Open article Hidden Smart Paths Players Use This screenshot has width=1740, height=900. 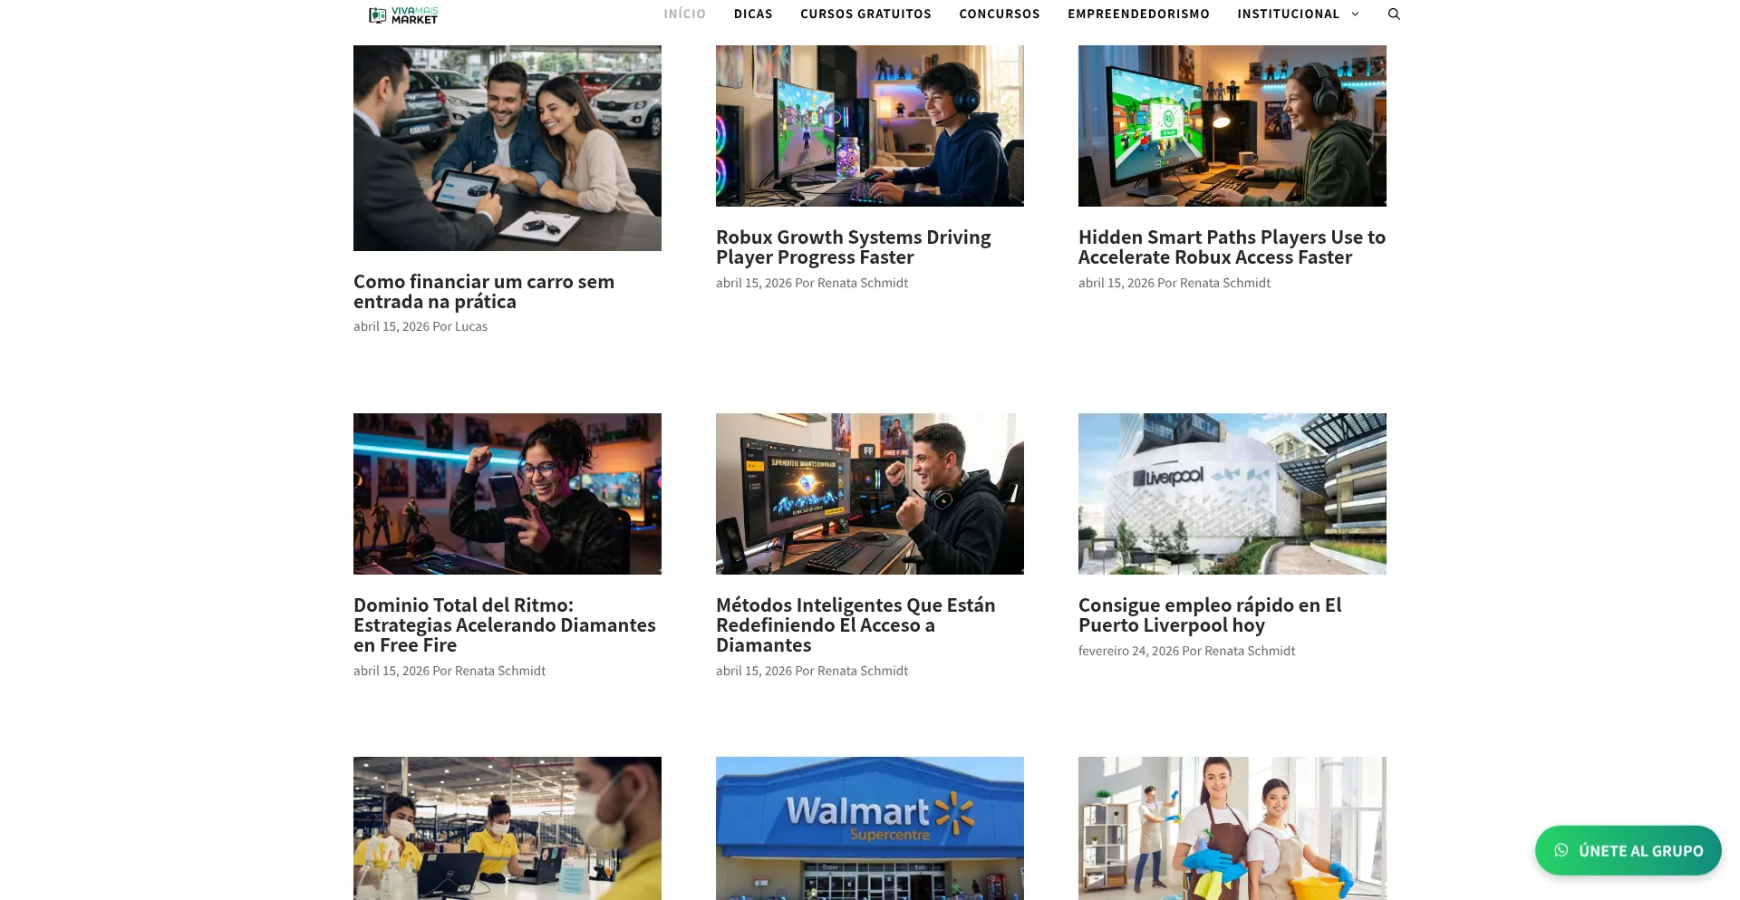(x=1232, y=247)
